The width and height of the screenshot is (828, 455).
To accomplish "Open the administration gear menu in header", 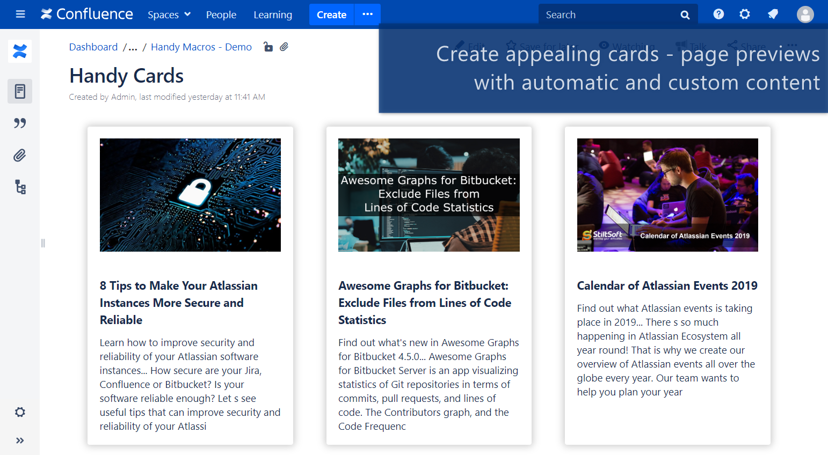I will point(745,14).
